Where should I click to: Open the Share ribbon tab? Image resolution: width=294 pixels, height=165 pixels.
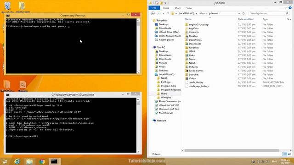coord(178,8)
